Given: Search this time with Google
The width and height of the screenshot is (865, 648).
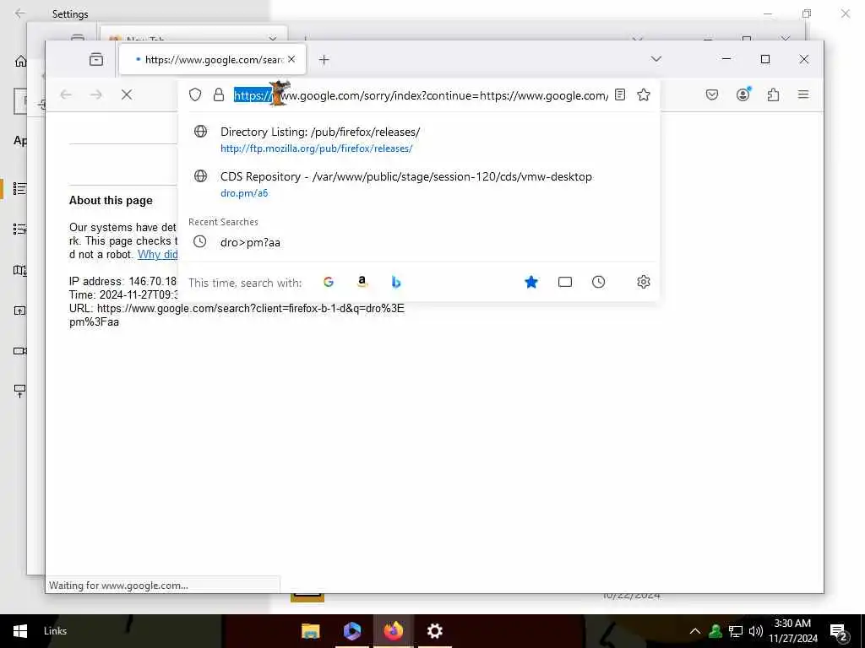Looking at the screenshot, I should click(329, 282).
